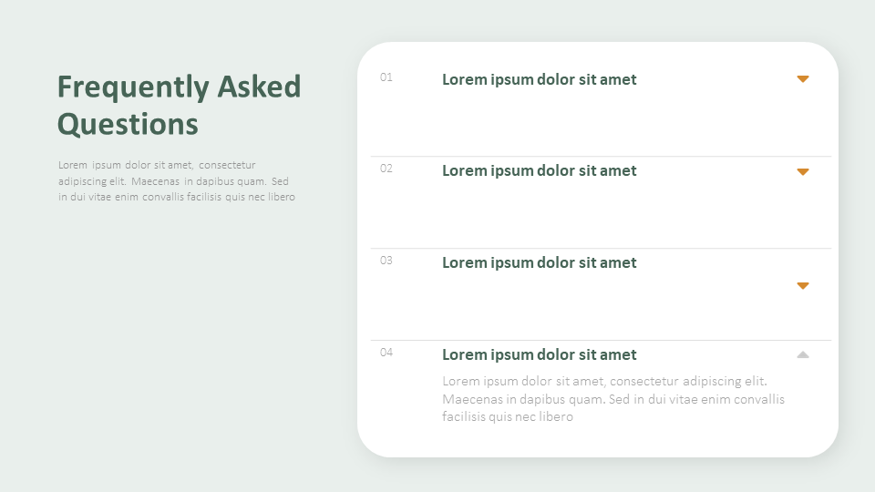This screenshot has height=492, width=875.
Task: Open question 03 via its orange arrow
Action: 803,285
